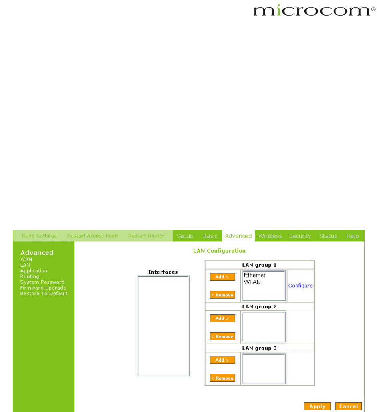Screen dimensions: 377x412
Task: Open System Password sidebar entry
Action: [x=42, y=282]
